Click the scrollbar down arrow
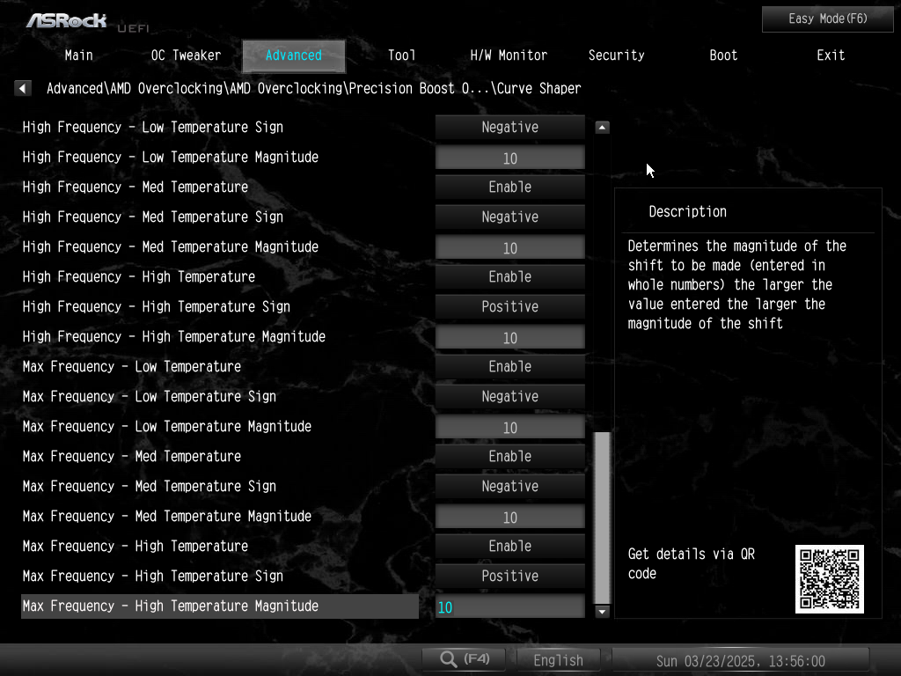Viewport: 901px width, 676px height. [x=602, y=611]
